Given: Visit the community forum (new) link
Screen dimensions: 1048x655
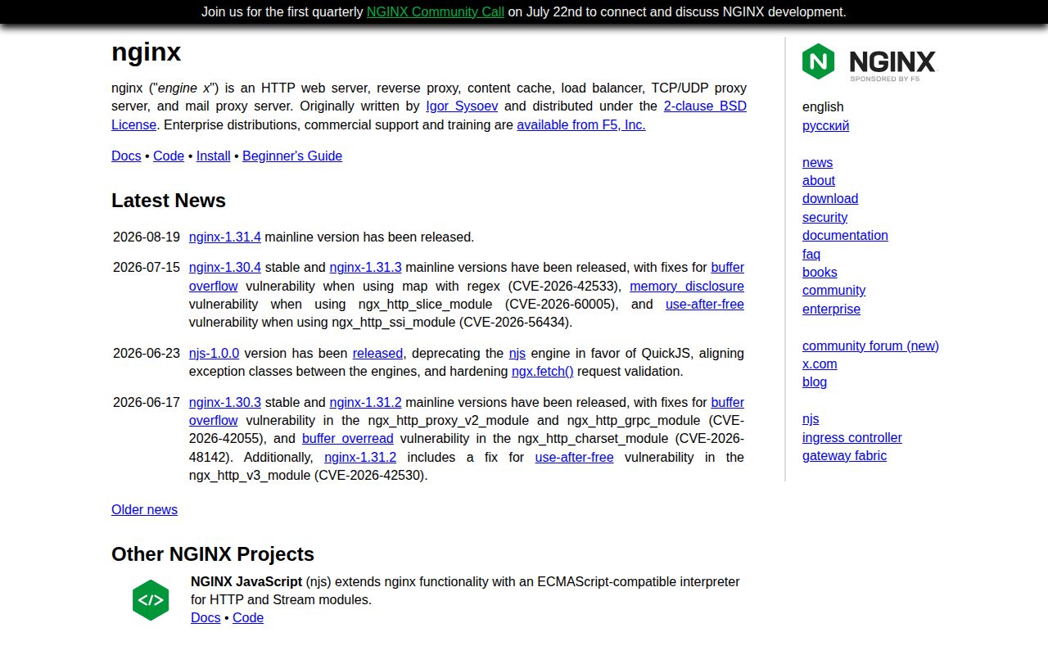Looking at the screenshot, I should (870, 346).
